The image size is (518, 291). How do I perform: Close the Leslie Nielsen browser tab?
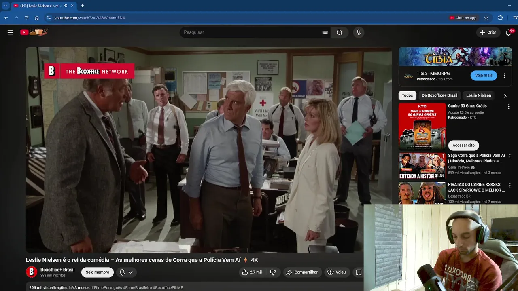[x=72, y=6]
